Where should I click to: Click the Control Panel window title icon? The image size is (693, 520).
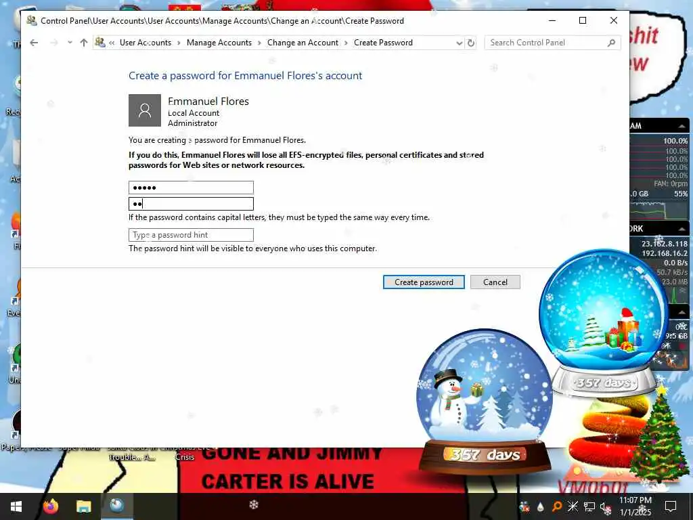tap(31, 20)
